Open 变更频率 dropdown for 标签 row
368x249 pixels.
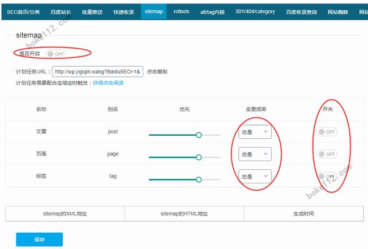255,176
